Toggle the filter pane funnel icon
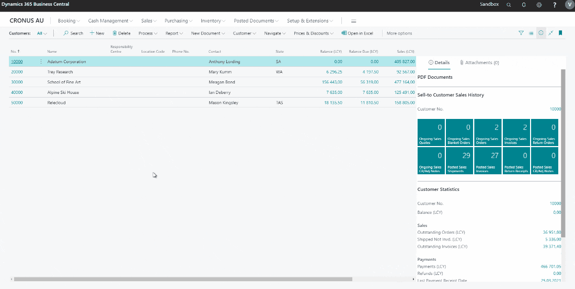Viewport: 575px width, 289px height. pyautogui.click(x=521, y=33)
